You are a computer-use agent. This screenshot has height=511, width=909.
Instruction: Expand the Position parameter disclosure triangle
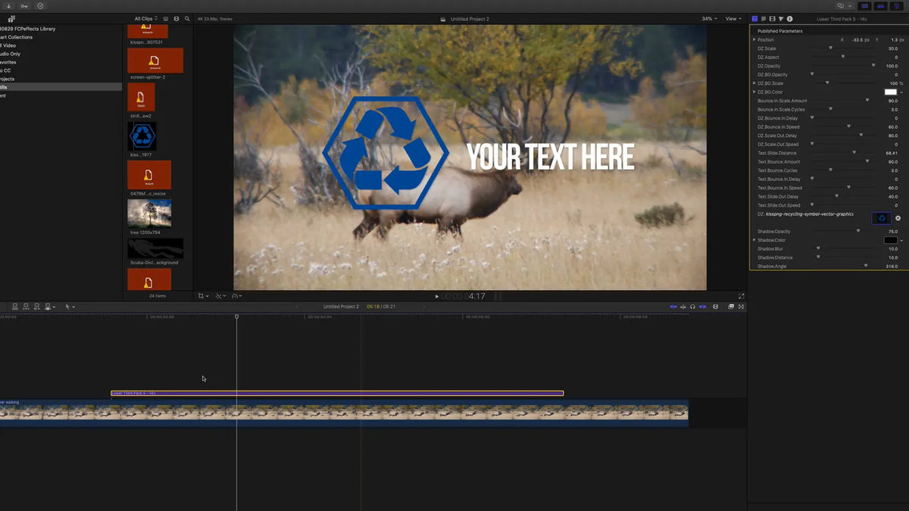pyautogui.click(x=754, y=39)
